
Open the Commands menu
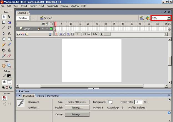click(x=52, y=6)
